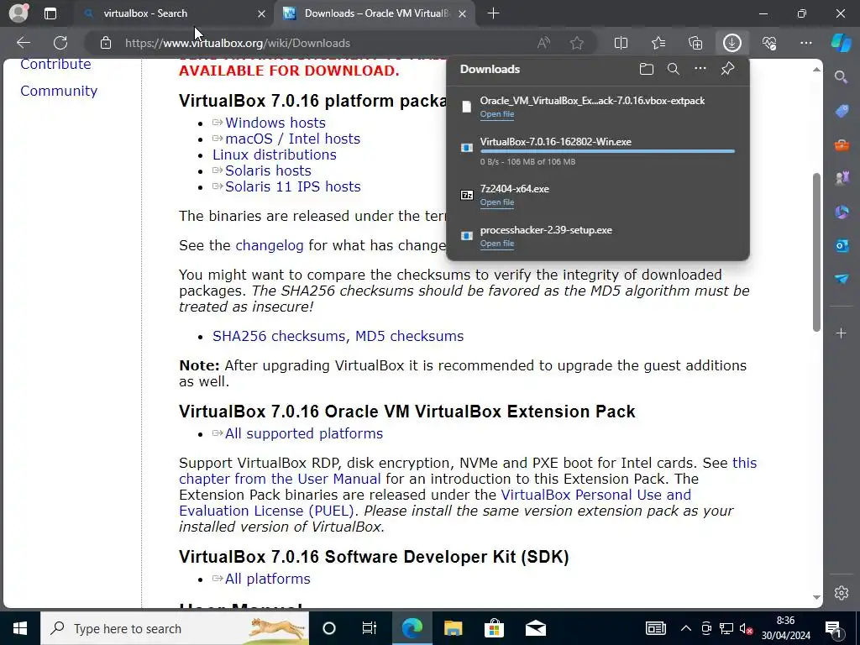Viewport: 860px width, 645px height.
Task: Open sidebar Drop paper plane icon
Action: [x=842, y=279]
